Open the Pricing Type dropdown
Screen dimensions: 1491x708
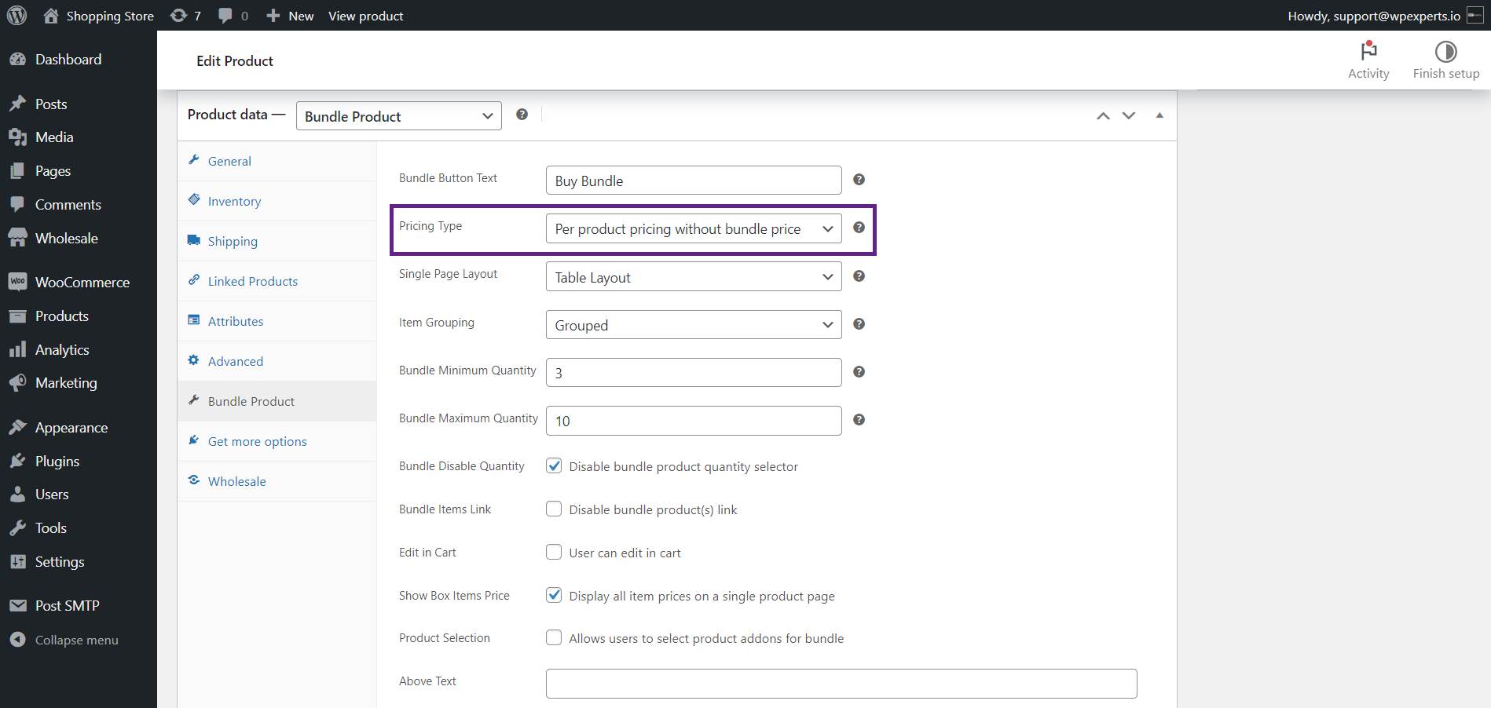coord(694,228)
